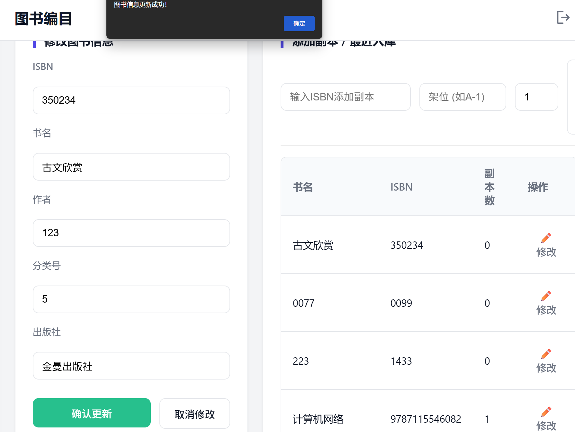Viewport: 575px width, 432px height.
Task: Click pencil edit icon for 计算机网络
Action: click(546, 412)
